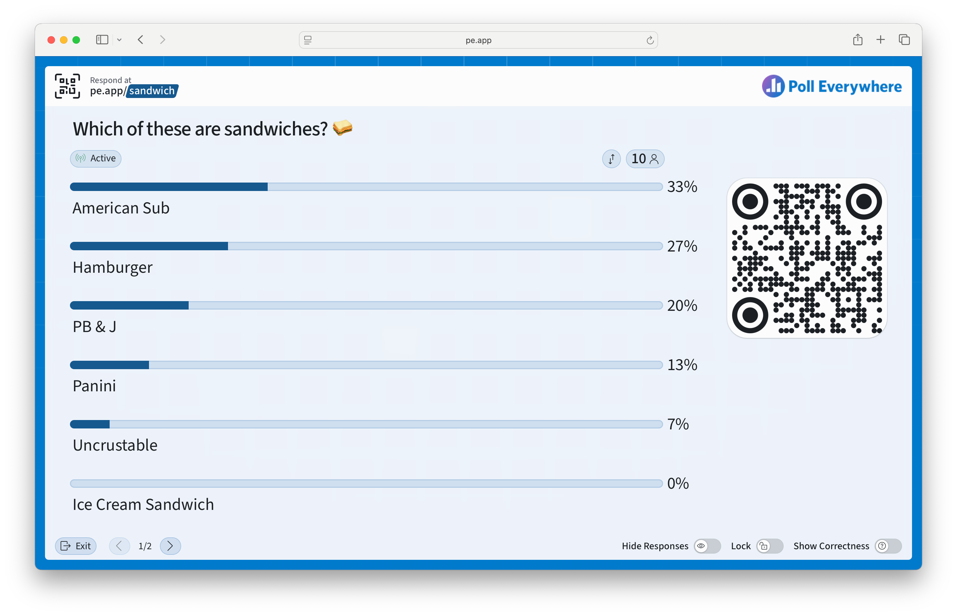This screenshot has width=957, height=616.
Task: Click the large QR code for the poll
Action: click(x=807, y=258)
